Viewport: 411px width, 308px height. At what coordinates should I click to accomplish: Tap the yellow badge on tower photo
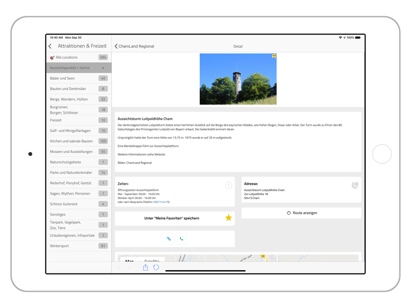click(274, 56)
